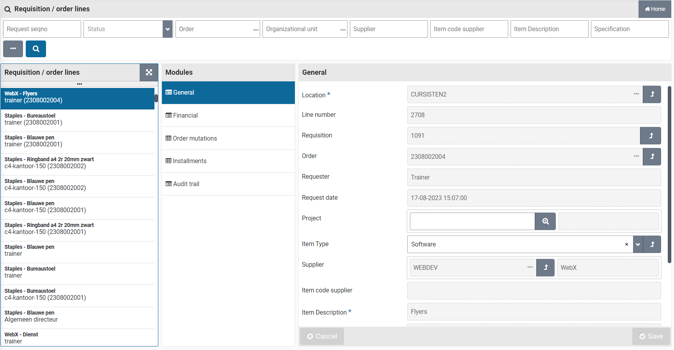Click the blue search magnifier button

(36, 49)
